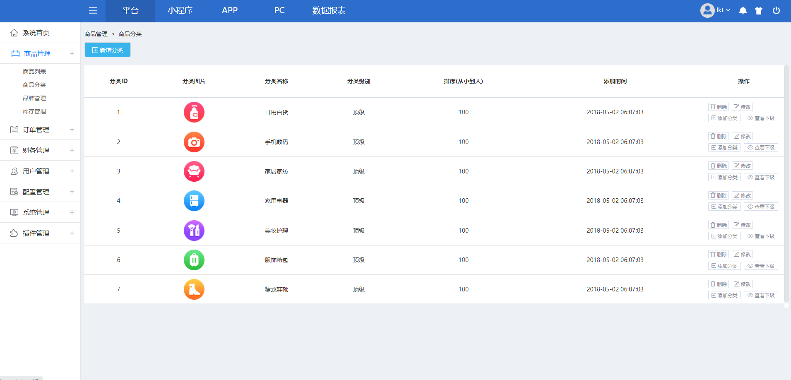Click the 新增分类 button
This screenshot has height=380, width=791.
108,50
